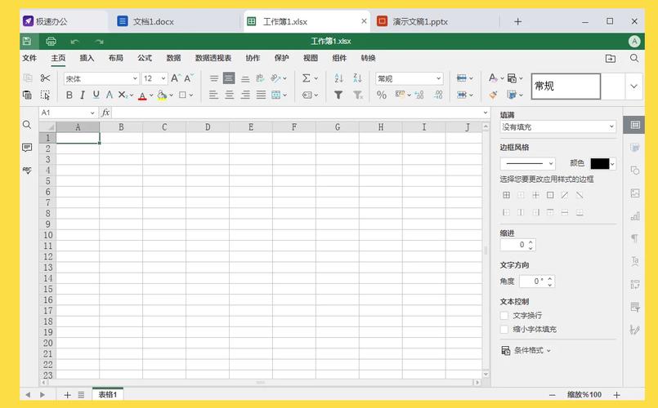The image size is (658, 408).
Task: Open new tab with plus button
Action: pyautogui.click(x=518, y=21)
